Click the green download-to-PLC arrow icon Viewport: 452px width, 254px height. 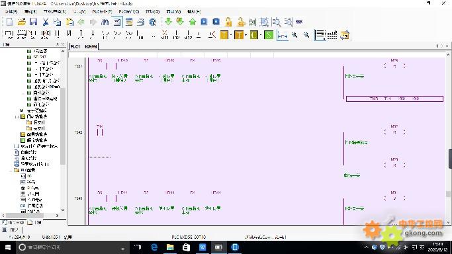(168, 22)
